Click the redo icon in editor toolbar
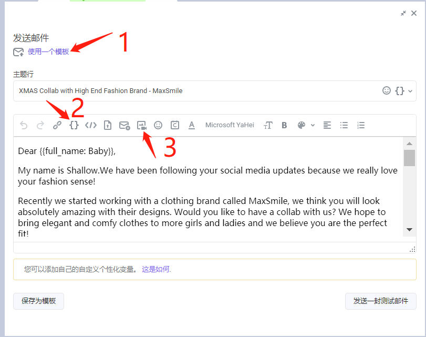Screen dimensions: 426x337 coord(40,125)
